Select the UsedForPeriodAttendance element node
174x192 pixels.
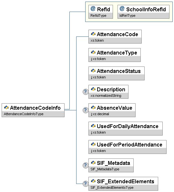click(x=128, y=147)
